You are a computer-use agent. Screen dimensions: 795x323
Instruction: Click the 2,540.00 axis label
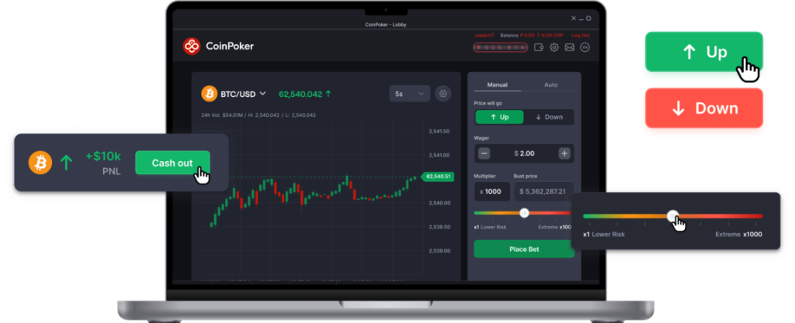point(439,203)
